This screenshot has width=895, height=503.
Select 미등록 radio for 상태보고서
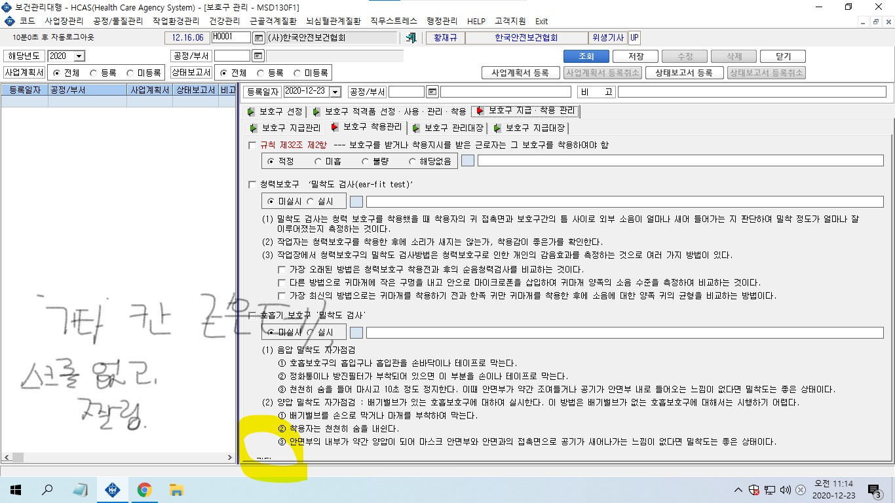[297, 73]
